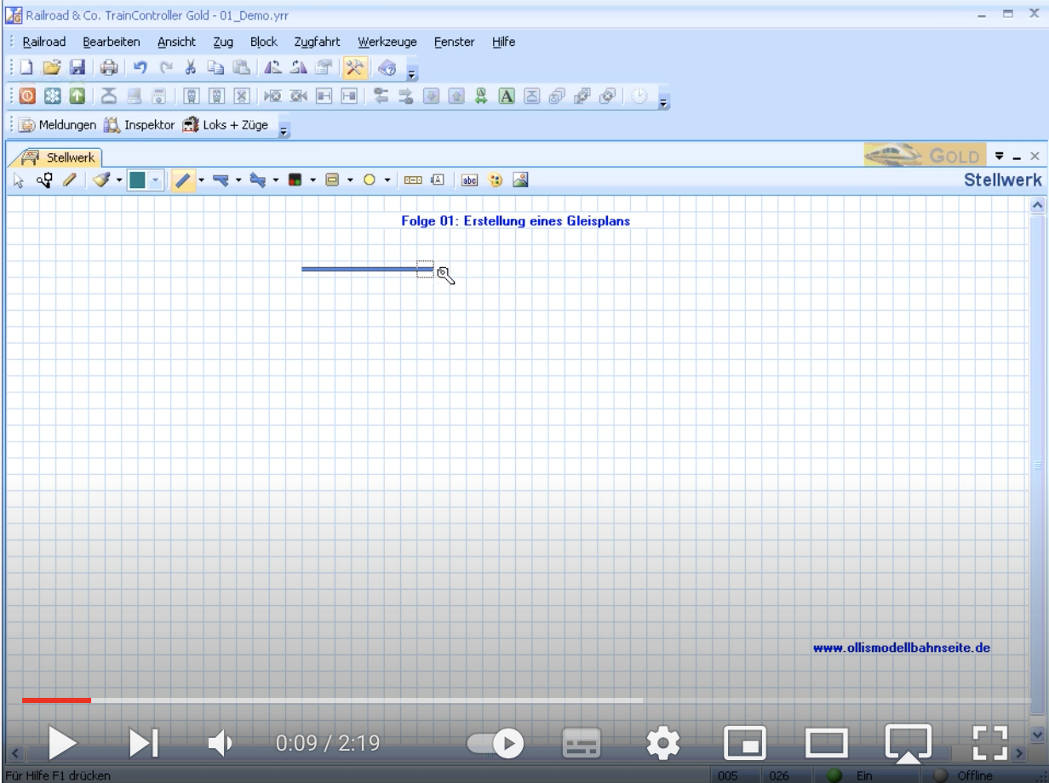Click the teal color swatch
The height and width of the screenshot is (783, 1049).
click(139, 180)
